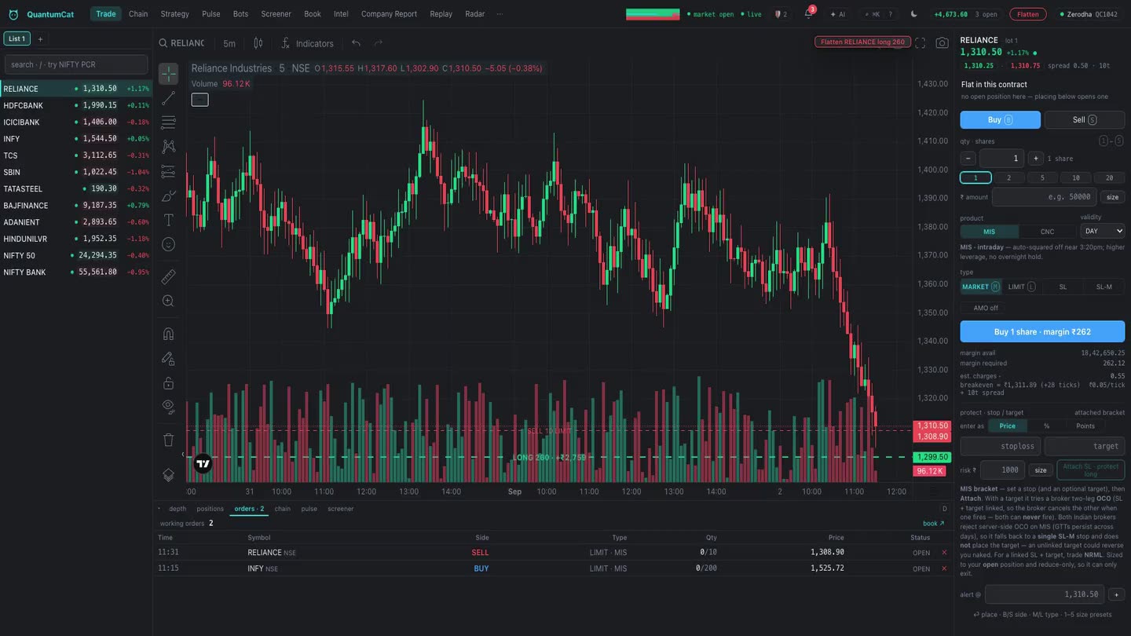Enter fullscreen chart mode
This screenshot has width=1131, height=636.
pos(921,43)
